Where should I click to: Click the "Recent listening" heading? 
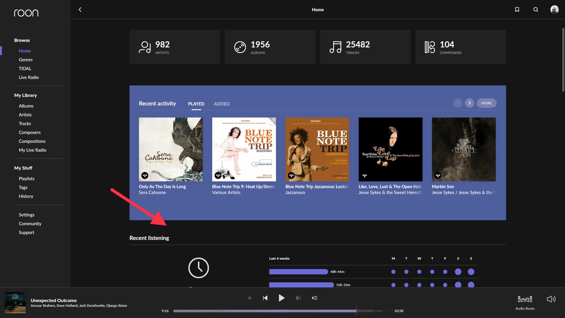point(149,238)
